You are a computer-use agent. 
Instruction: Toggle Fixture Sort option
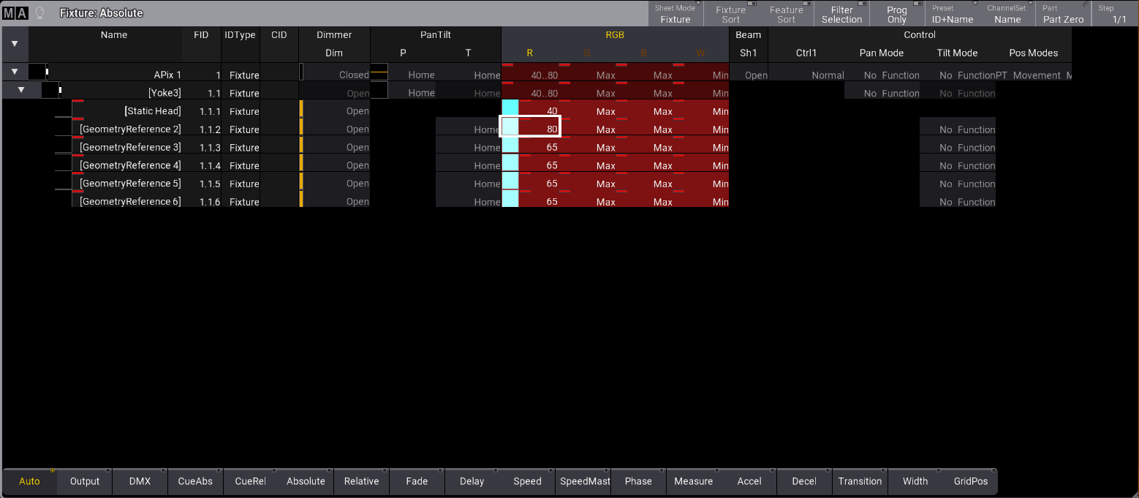[730, 14]
